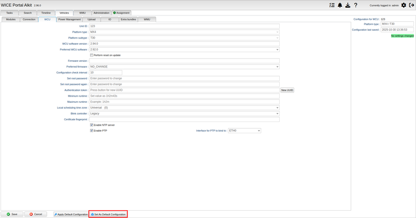Click the WCU software version field
The image size is (416, 218).
coord(184,44)
